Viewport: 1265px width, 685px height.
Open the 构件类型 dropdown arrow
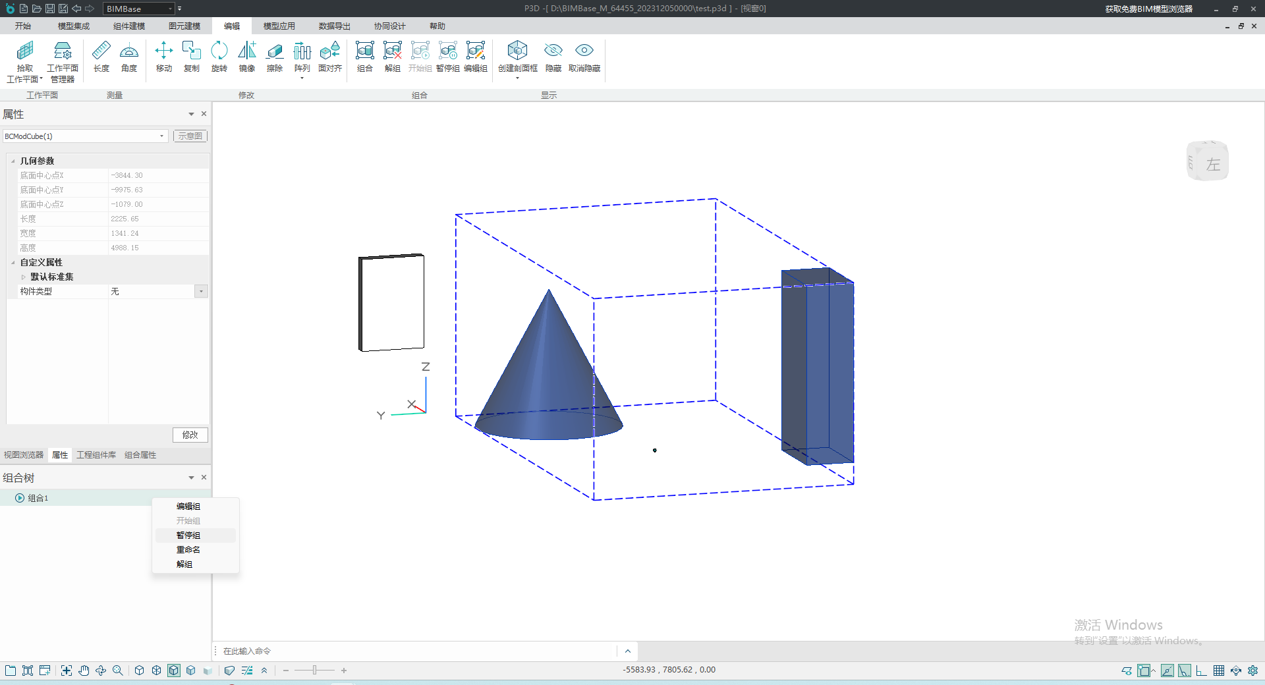click(201, 291)
